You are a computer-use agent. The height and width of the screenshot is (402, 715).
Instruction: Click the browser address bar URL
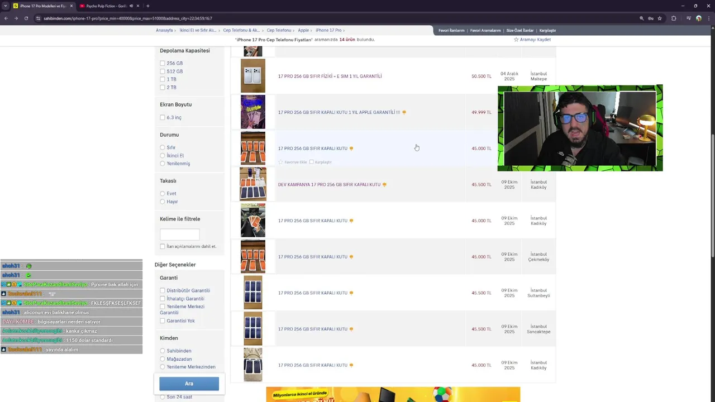tap(128, 18)
